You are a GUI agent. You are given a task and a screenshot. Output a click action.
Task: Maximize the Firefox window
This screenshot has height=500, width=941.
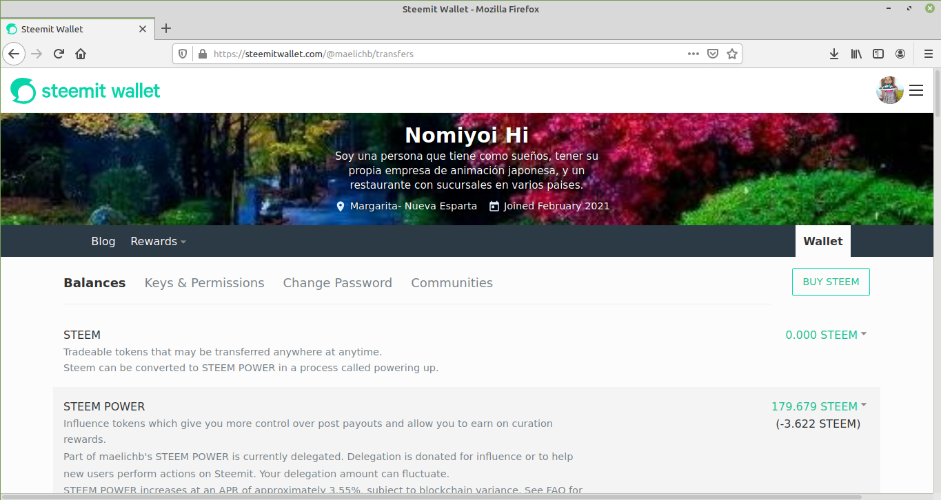click(909, 9)
